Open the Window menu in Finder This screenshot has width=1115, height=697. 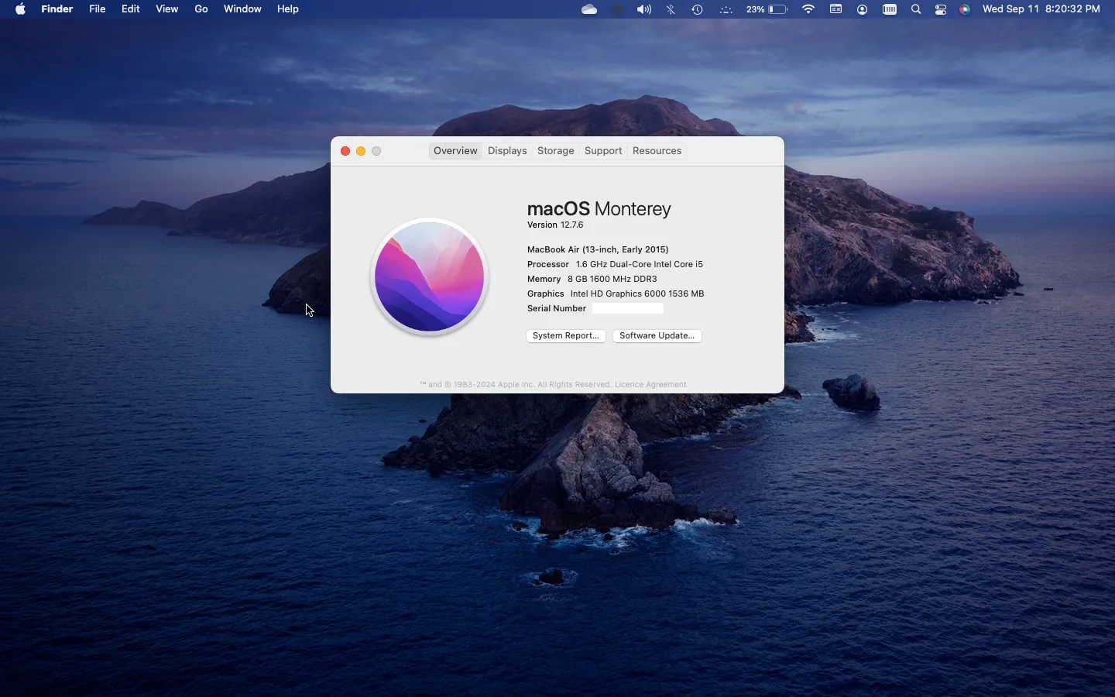tap(243, 9)
